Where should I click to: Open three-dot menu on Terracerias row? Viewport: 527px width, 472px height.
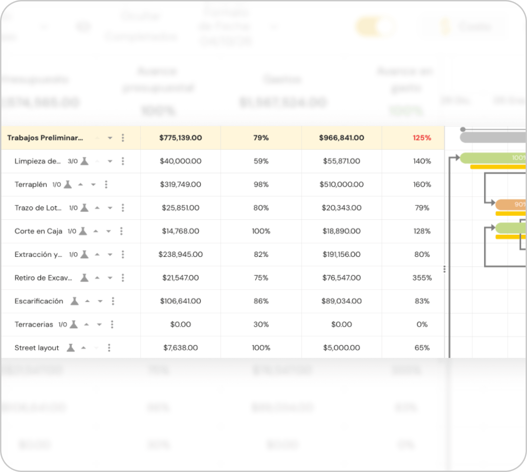click(112, 324)
